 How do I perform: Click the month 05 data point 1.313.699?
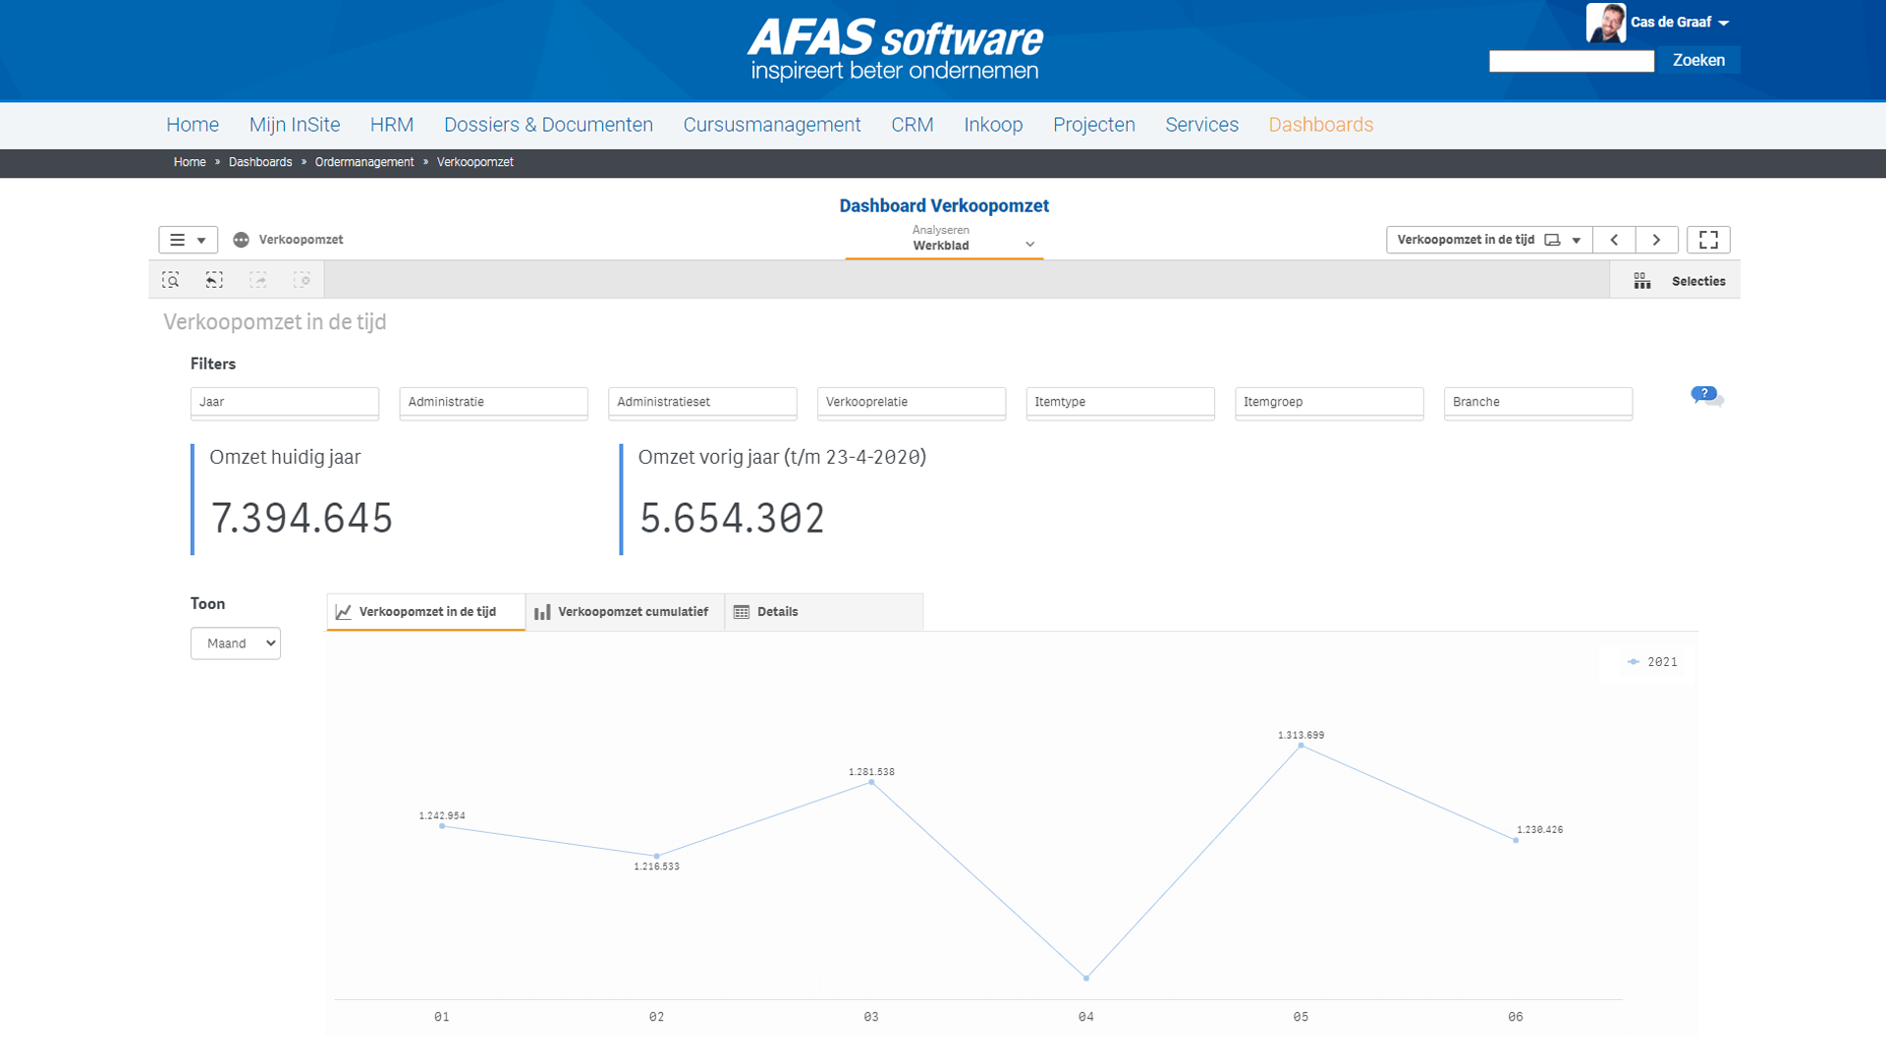(1301, 746)
